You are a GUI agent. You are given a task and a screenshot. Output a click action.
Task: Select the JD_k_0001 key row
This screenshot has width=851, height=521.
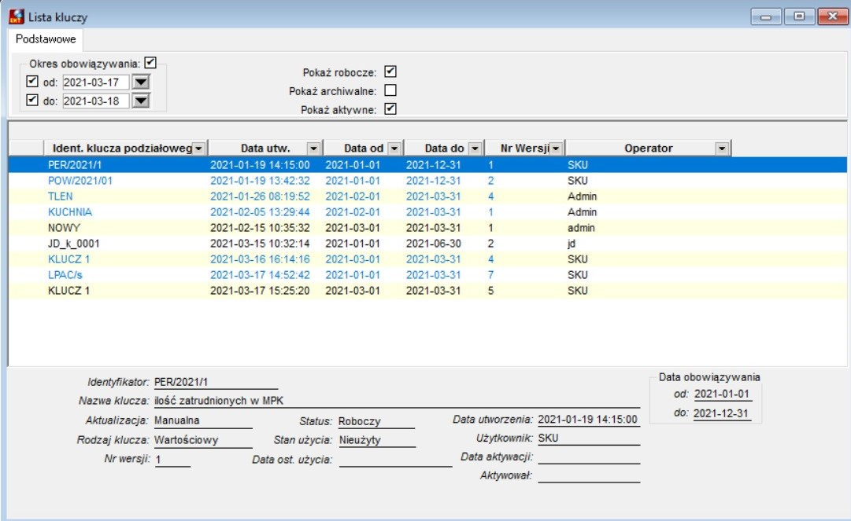click(x=427, y=243)
